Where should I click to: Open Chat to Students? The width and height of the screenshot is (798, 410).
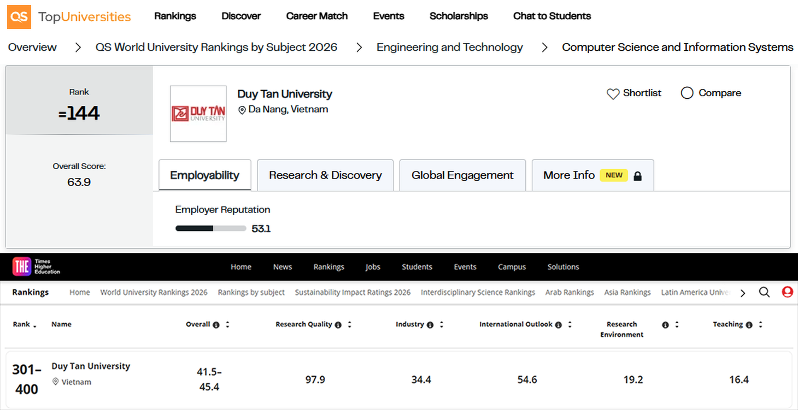coord(552,16)
